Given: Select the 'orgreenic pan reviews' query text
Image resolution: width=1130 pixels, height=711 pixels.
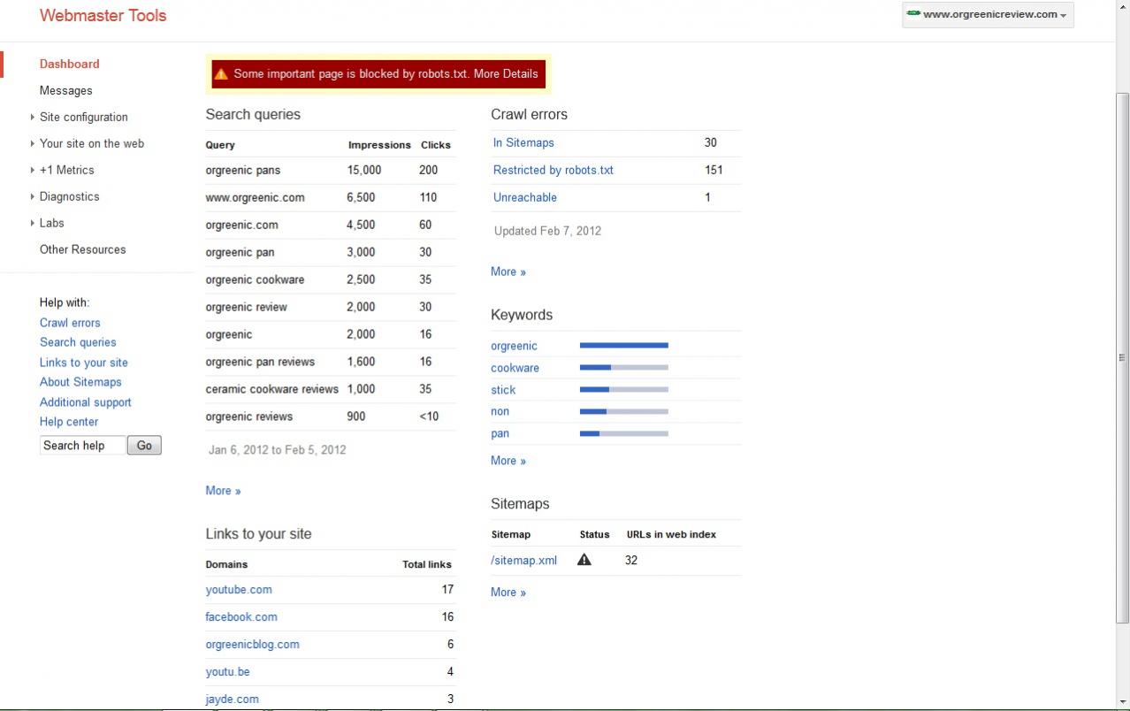Looking at the screenshot, I should coord(260,362).
